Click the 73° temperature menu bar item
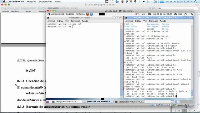The width and height of the screenshot is (200, 113). (150, 2)
